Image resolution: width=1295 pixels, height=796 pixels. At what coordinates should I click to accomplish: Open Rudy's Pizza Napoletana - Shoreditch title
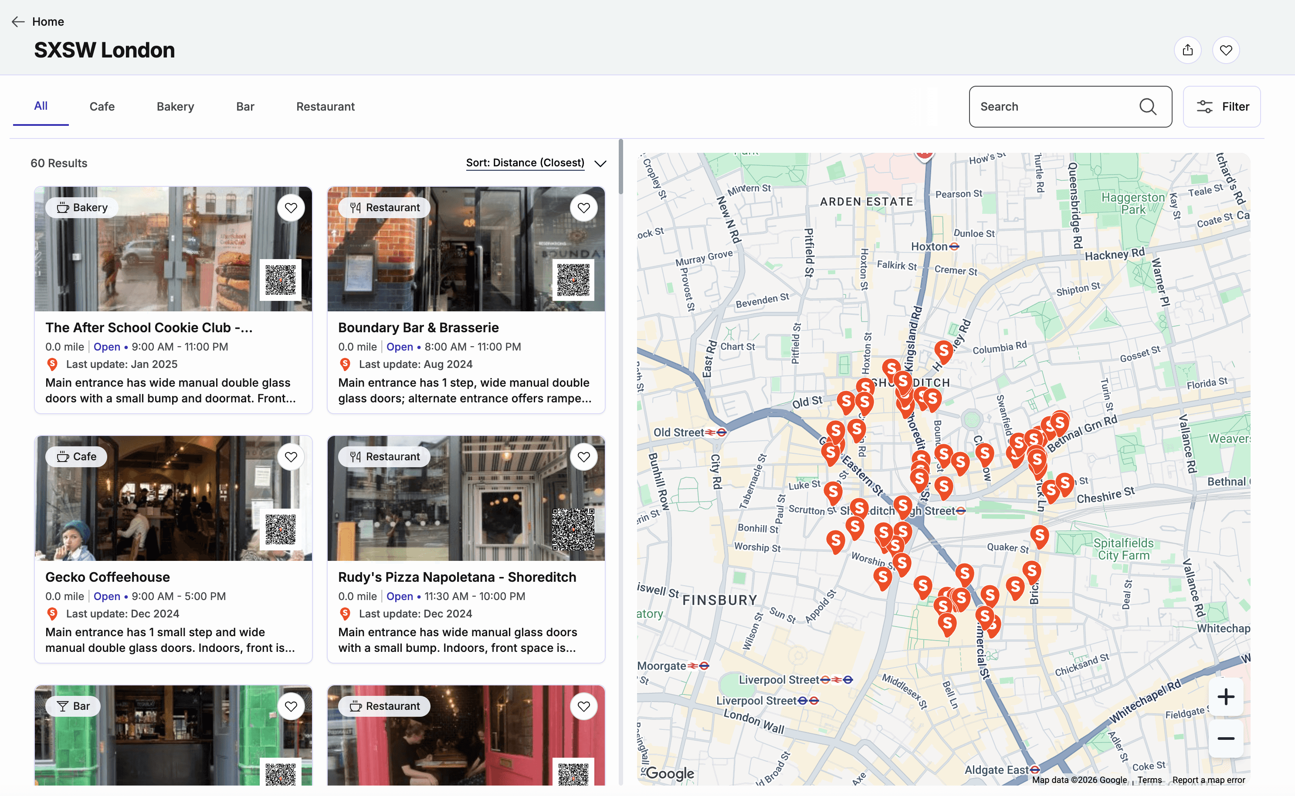pyautogui.click(x=457, y=577)
